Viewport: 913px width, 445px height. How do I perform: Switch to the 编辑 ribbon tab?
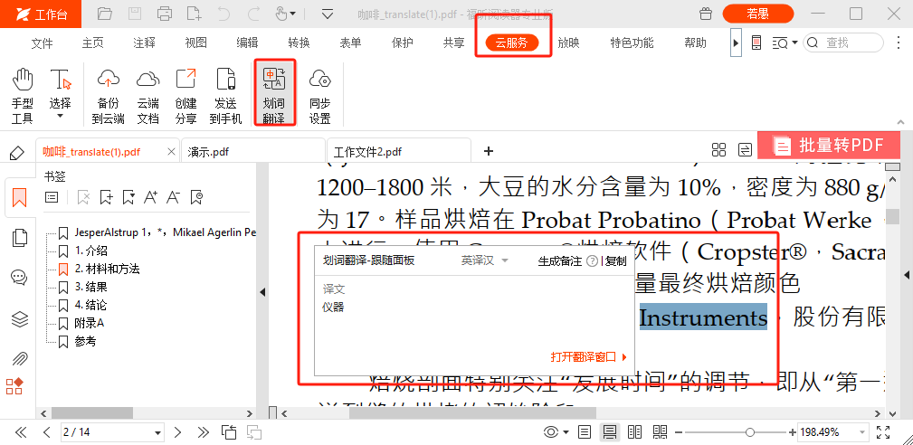pos(247,43)
